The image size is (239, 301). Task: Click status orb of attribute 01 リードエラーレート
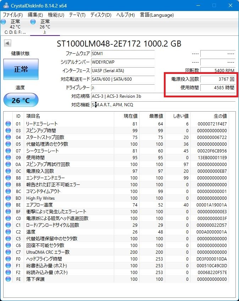(x=8, y=124)
